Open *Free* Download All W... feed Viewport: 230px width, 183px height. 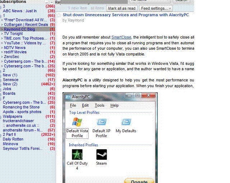pos(25,20)
